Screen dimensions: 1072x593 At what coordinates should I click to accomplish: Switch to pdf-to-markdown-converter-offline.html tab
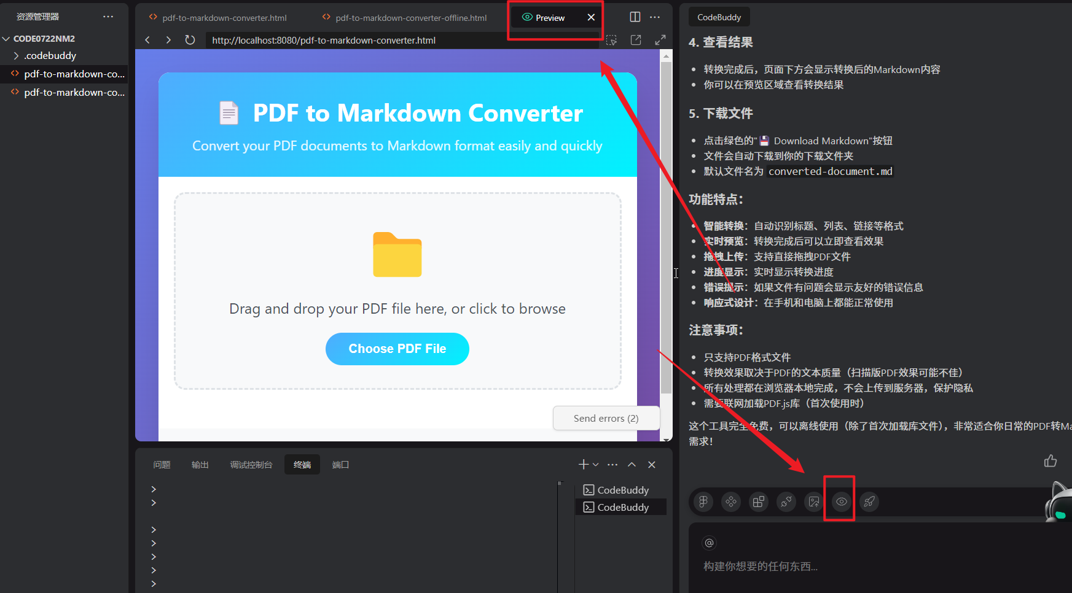(x=405, y=18)
